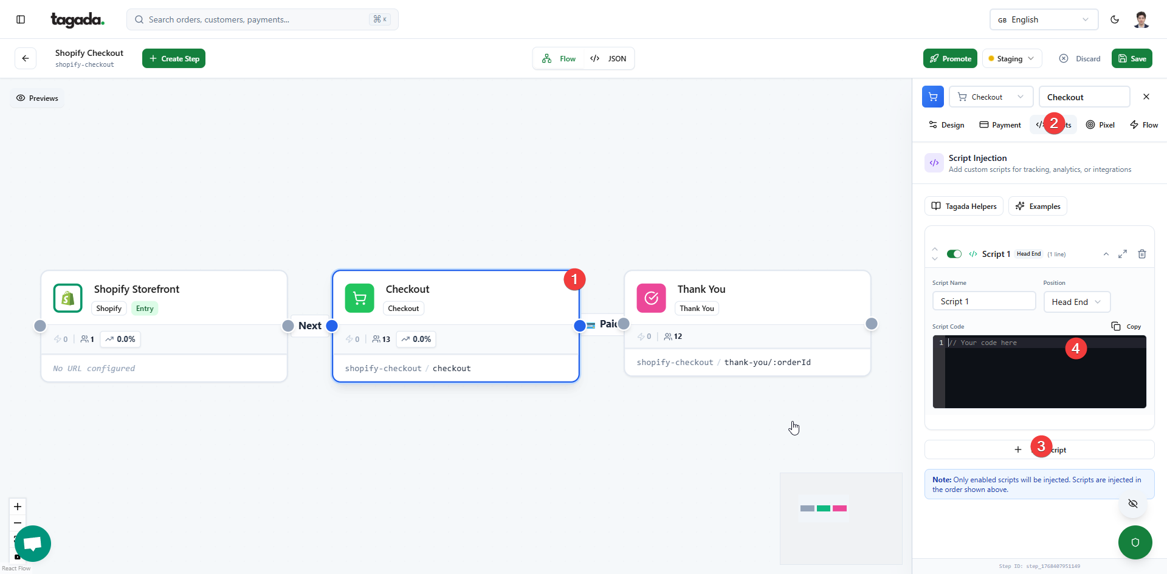The image size is (1167, 574).
Task: Click the Promote button
Action: coord(950,59)
